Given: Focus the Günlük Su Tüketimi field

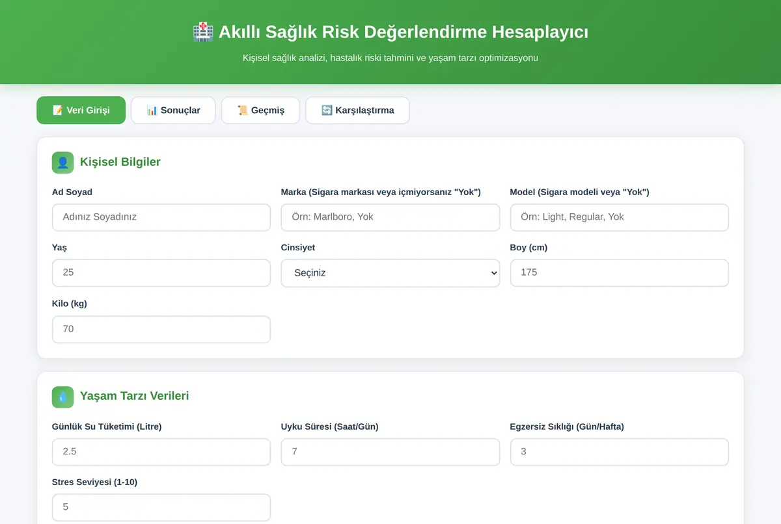Looking at the screenshot, I should [x=161, y=452].
